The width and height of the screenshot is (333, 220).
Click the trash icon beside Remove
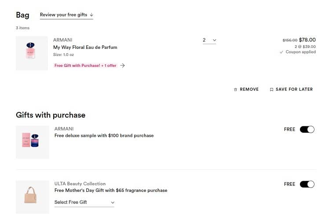click(x=235, y=89)
